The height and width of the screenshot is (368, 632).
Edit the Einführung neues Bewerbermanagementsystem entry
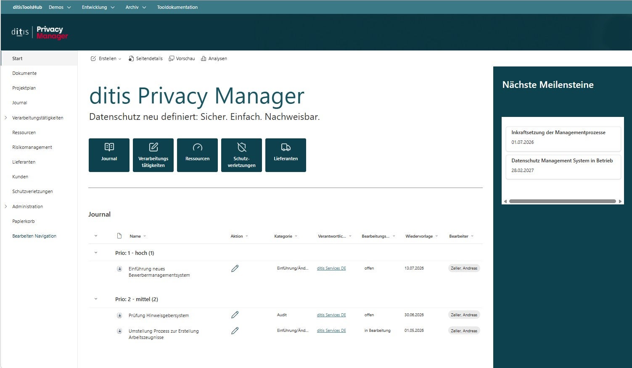[235, 268]
